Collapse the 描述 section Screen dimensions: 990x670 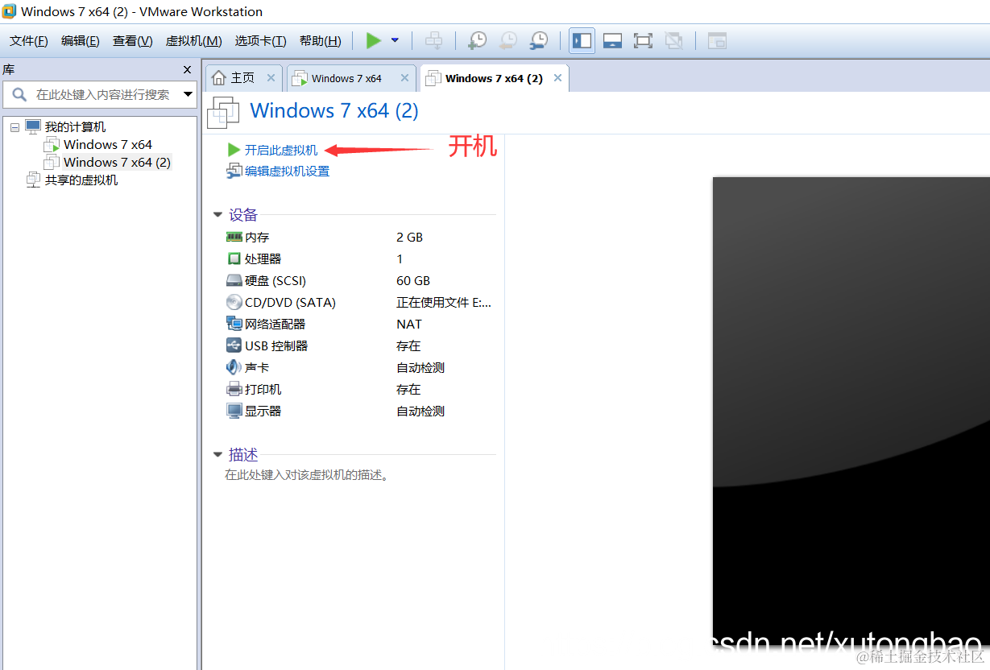217,455
